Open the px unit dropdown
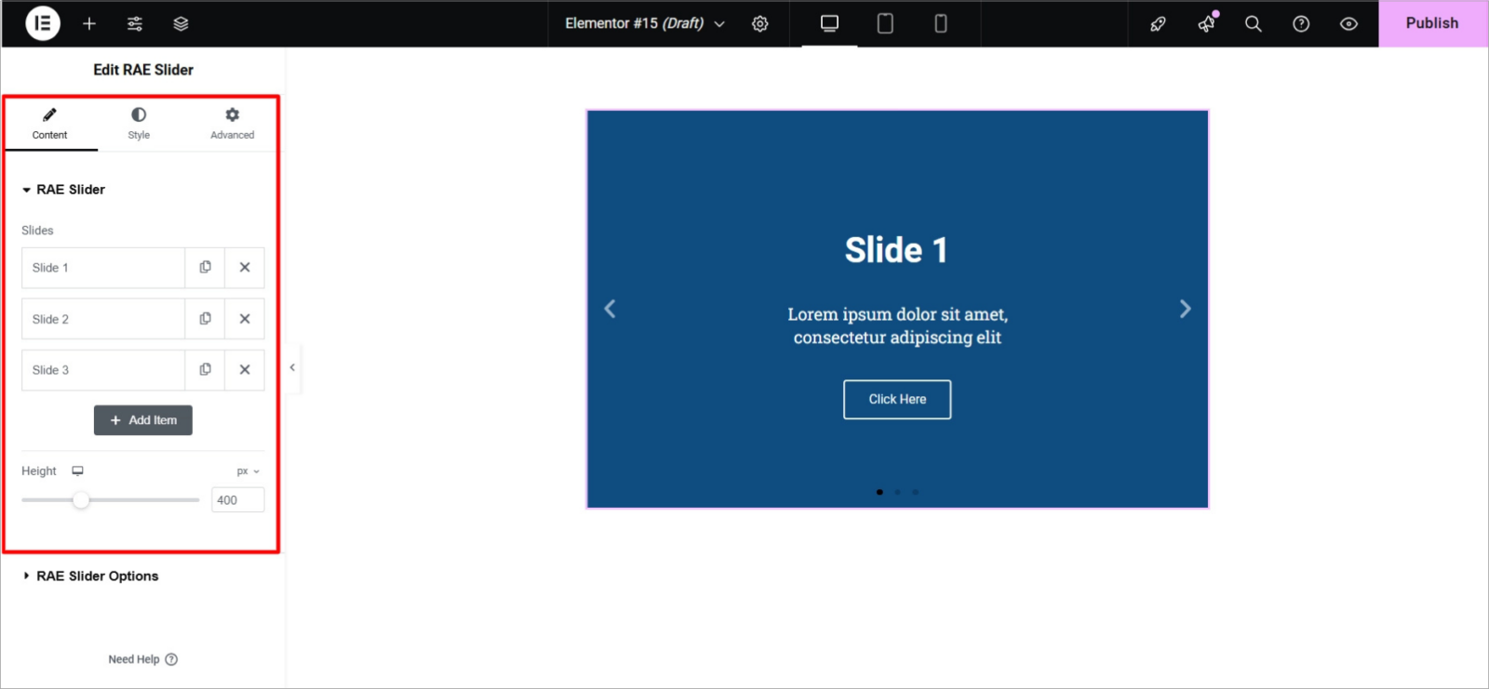The width and height of the screenshot is (1489, 689). tap(248, 471)
